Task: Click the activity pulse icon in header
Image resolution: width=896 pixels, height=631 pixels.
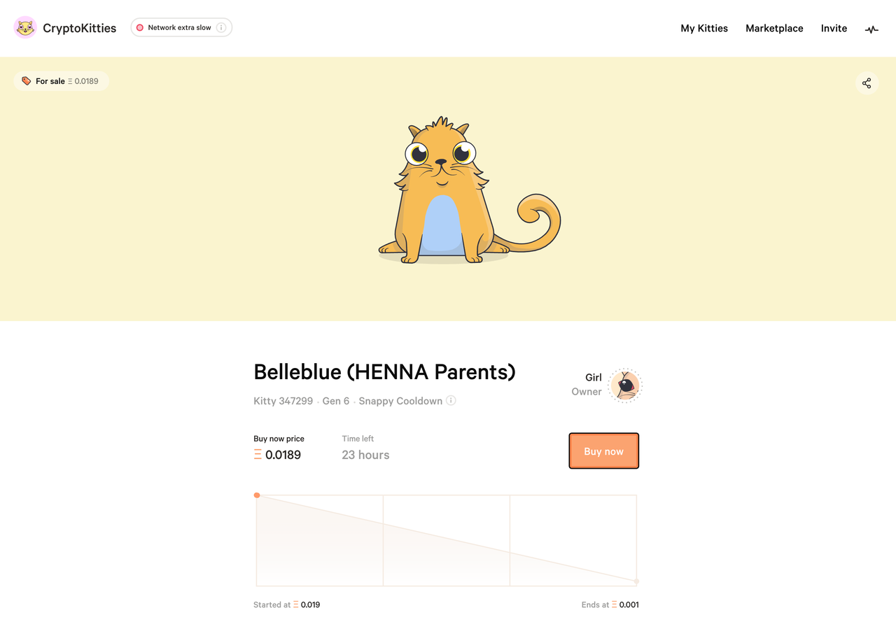Action: pyautogui.click(x=871, y=29)
